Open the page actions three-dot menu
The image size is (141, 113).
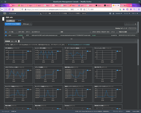[78, 9]
